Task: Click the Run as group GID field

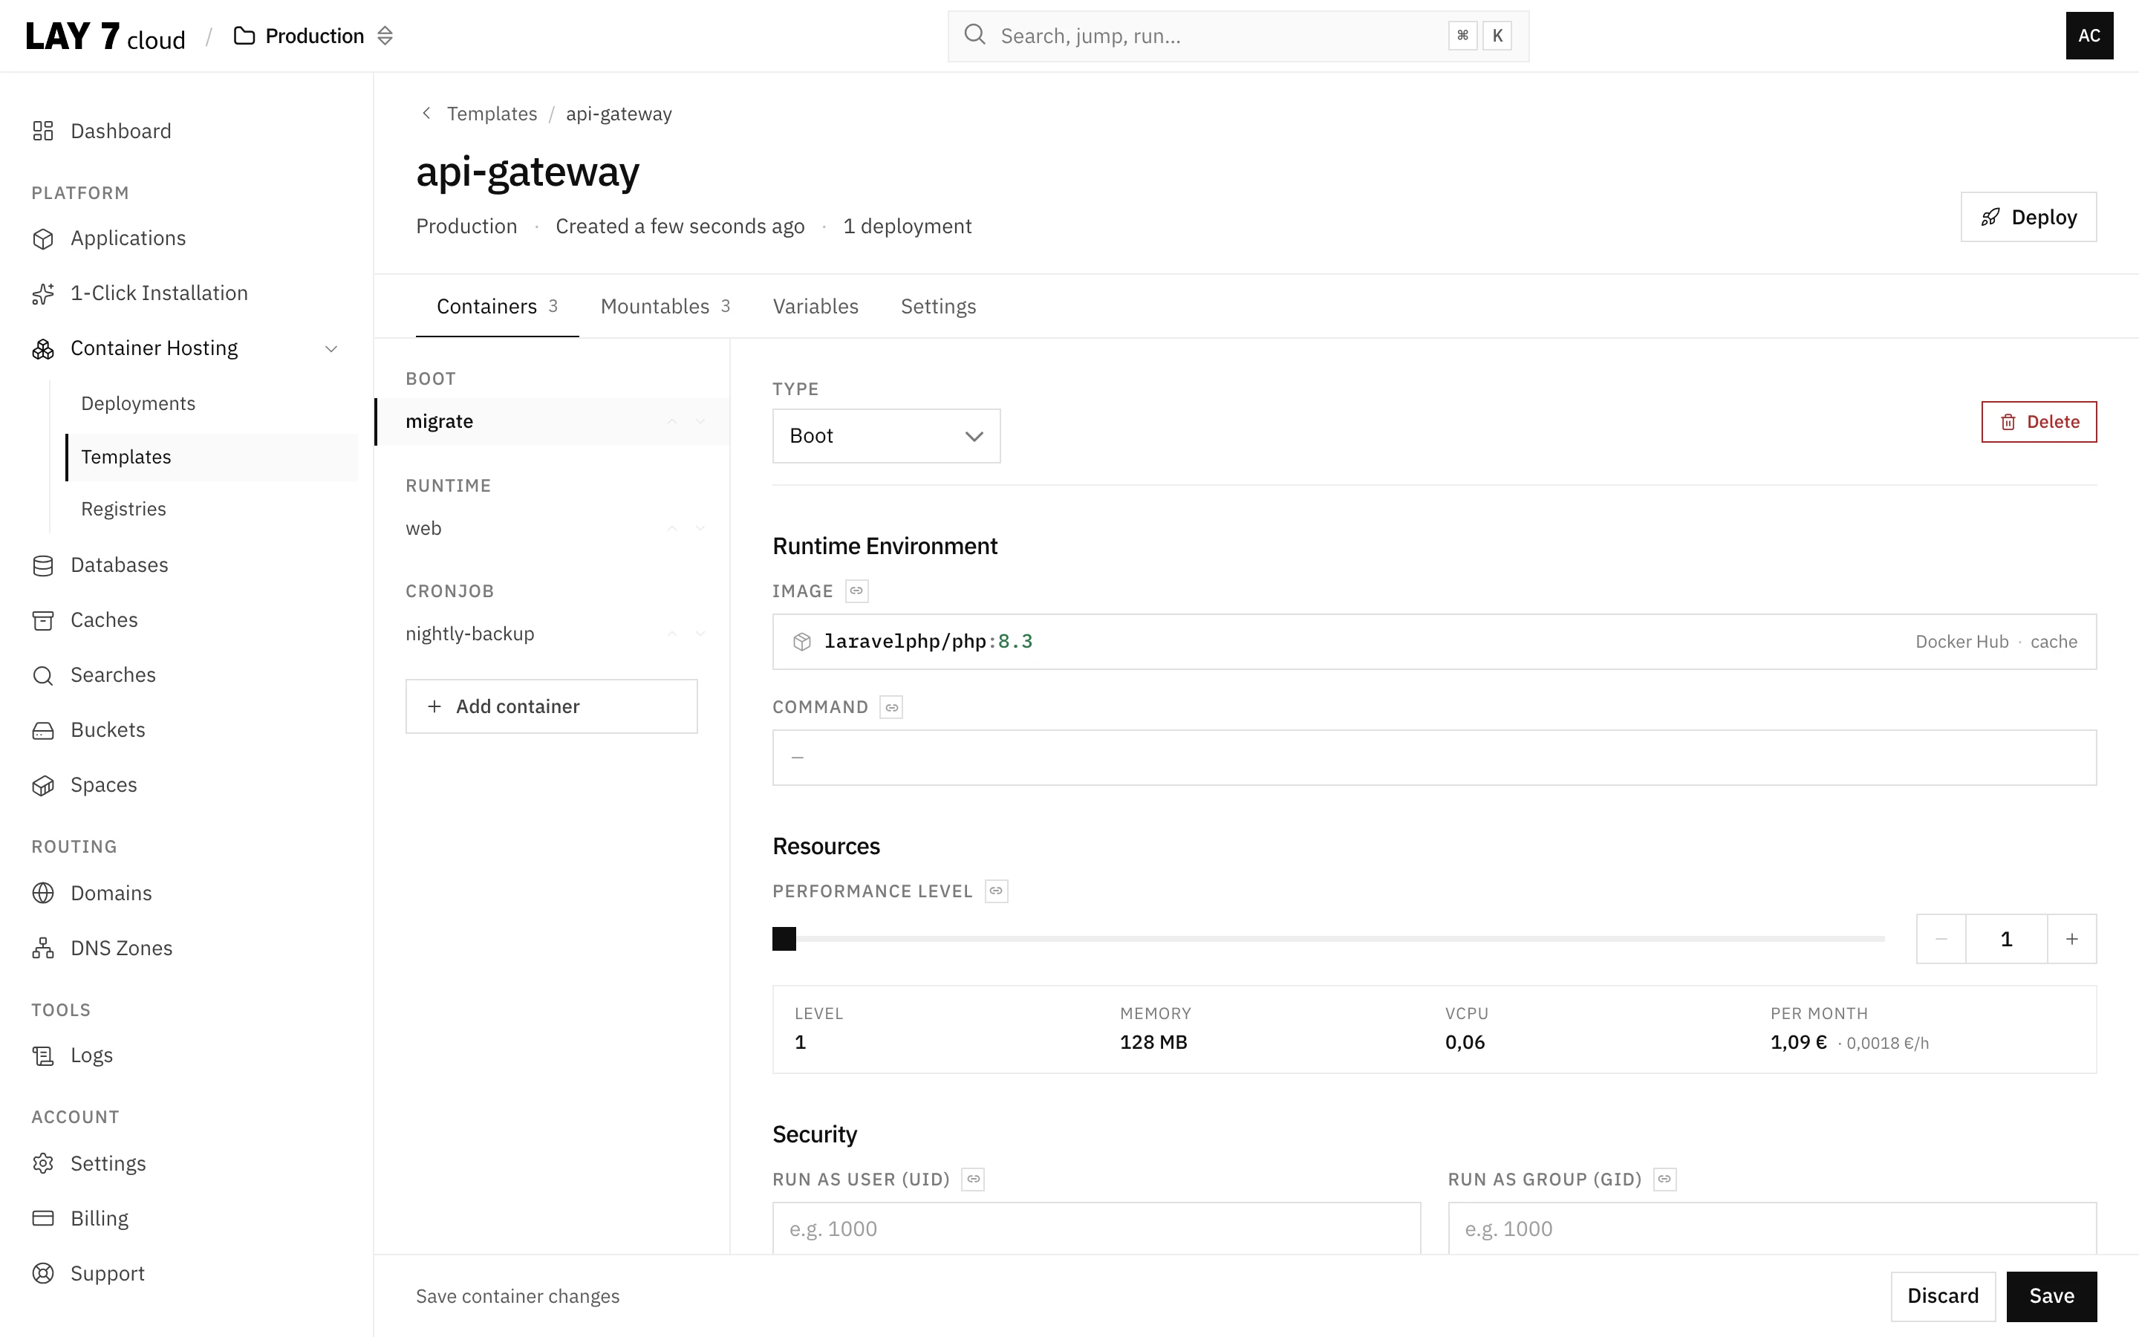Action: coord(1771,1229)
